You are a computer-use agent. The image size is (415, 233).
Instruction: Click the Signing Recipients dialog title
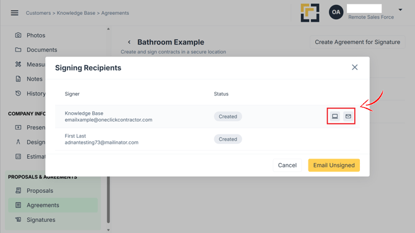(88, 68)
